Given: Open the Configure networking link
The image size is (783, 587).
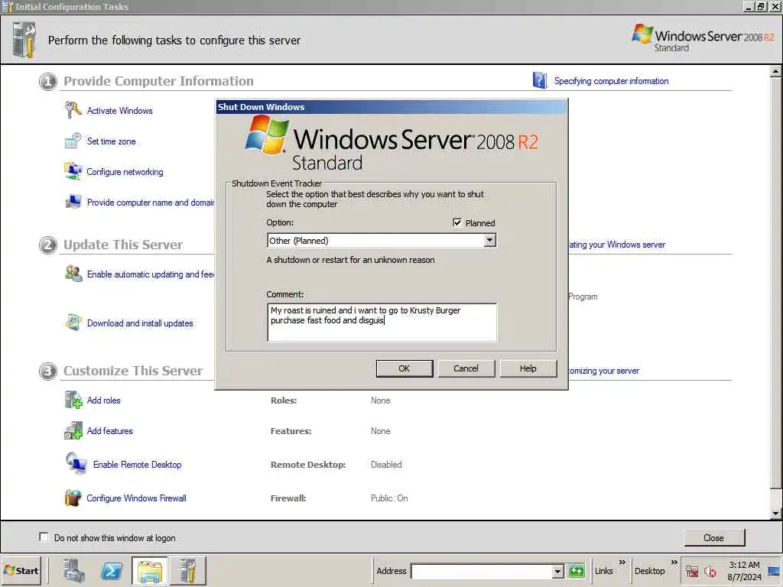Looking at the screenshot, I should [125, 172].
